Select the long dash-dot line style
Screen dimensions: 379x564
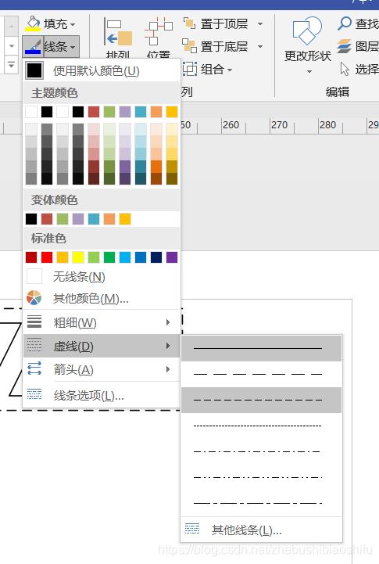[262, 503]
